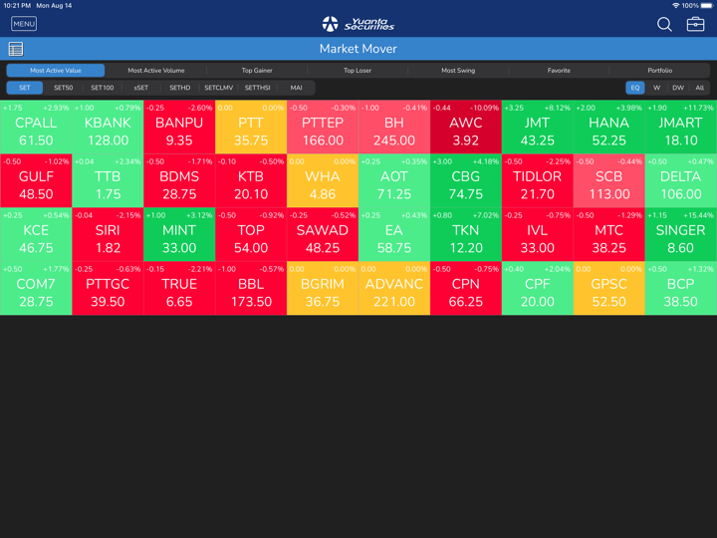
Task: Select the SET50 index filter
Action: click(x=64, y=88)
